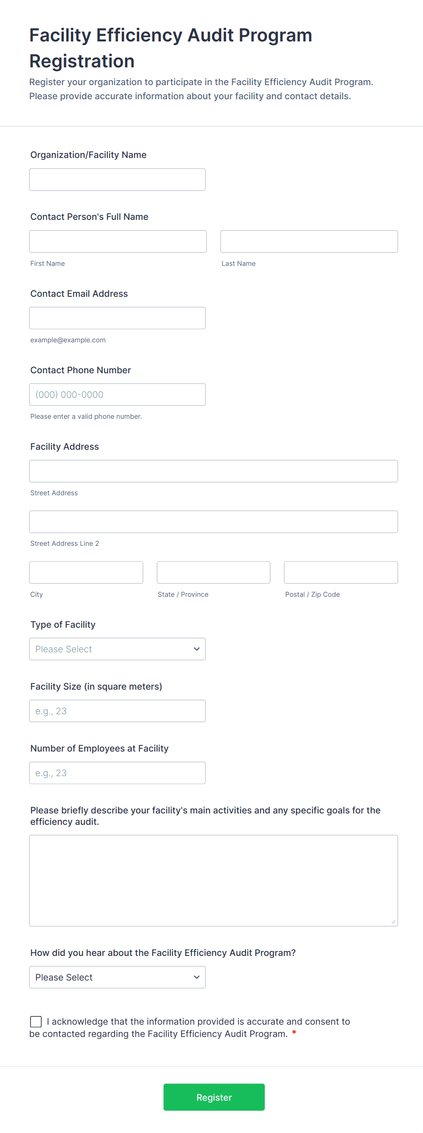Click the First Name input field
423x1133 pixels.
pos(117,241)
